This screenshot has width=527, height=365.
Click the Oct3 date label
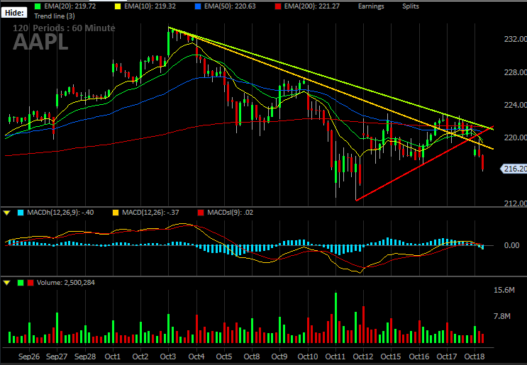pos(167,356)
